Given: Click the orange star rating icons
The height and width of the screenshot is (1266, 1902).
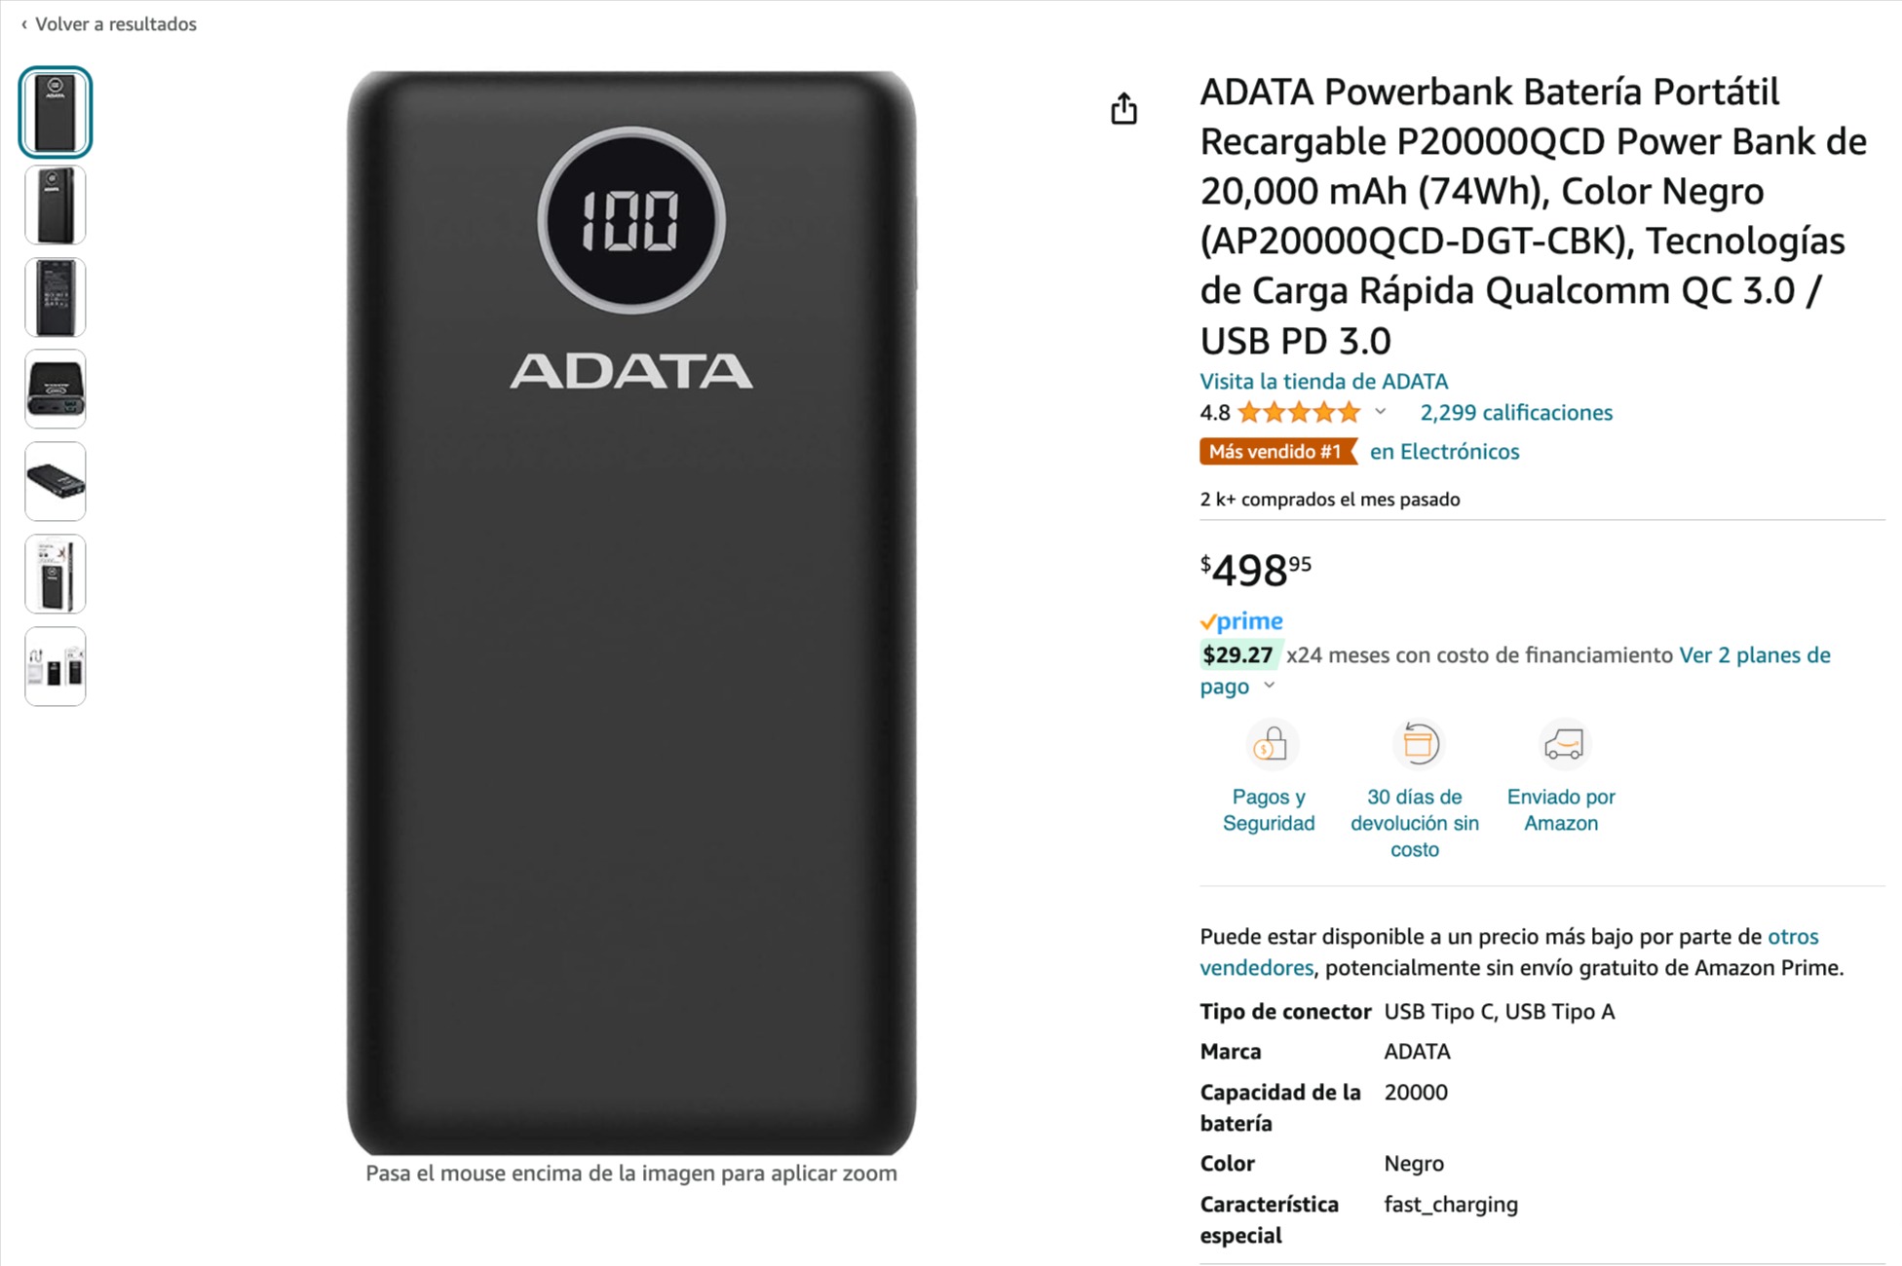Looking at the screenshot, I should (x=1299, y=413).
